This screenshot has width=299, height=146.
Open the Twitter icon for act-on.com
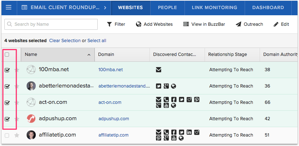click(x=181, y=99)
